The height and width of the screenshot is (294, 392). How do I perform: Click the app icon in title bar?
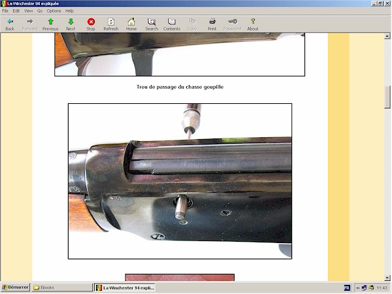coord(3,3)
